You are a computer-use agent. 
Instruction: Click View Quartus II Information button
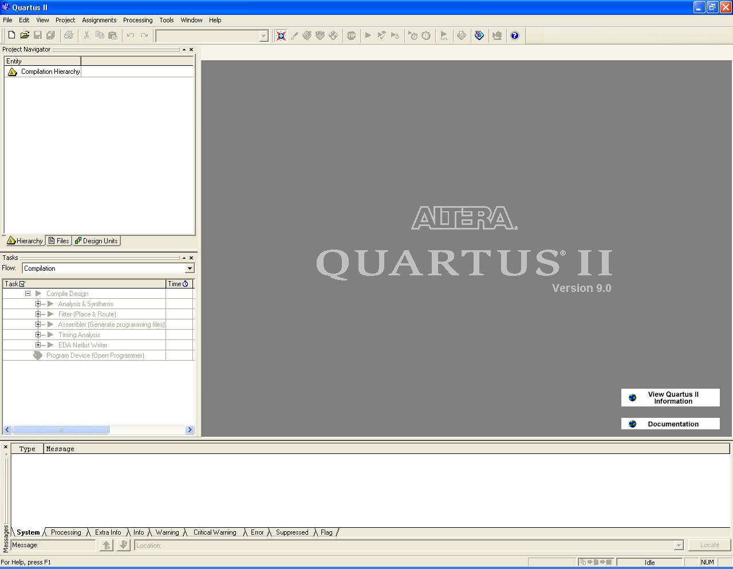click(x=670, y=398)
